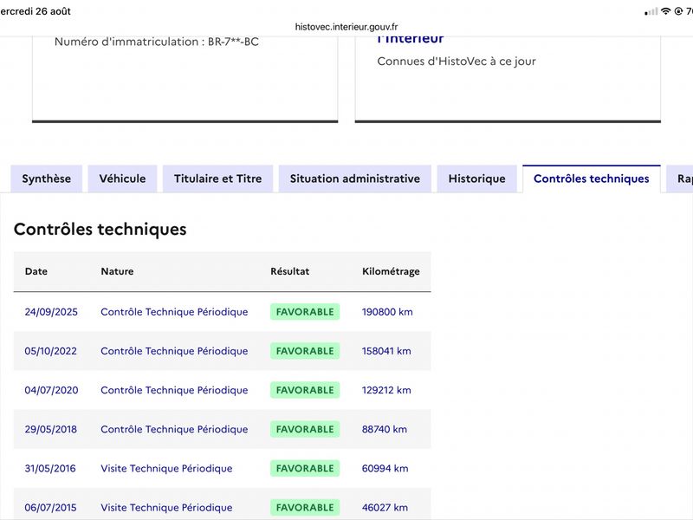The height and width of the screenshot is (520, 693).
Task: Select the date 04/07/2020
Action: coord(51,390)
